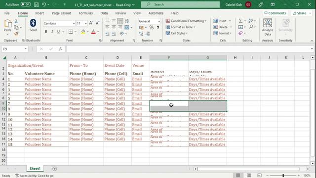Click AutoSum sigma icon
The width and height of the screenshot is (316, 178).
240,21
